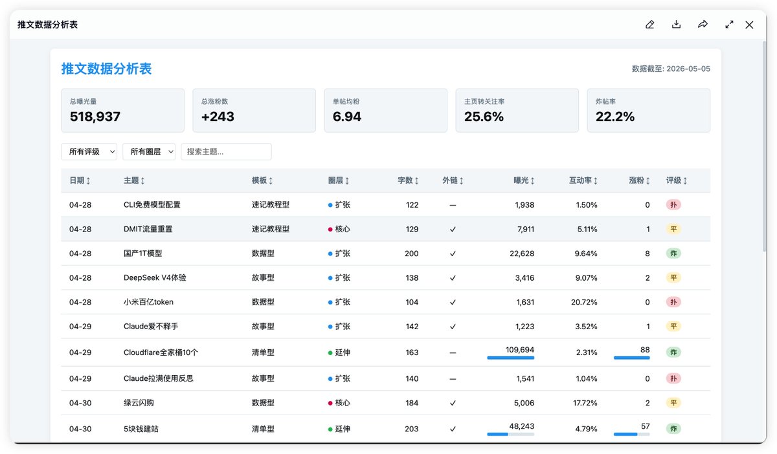The image size is (777, 454).
Task: Click the 20.72% interaction rate value
Action: point(584,302)
